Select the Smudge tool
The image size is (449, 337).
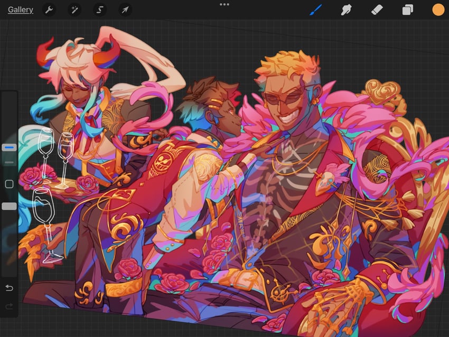click(x=346, y=10)
